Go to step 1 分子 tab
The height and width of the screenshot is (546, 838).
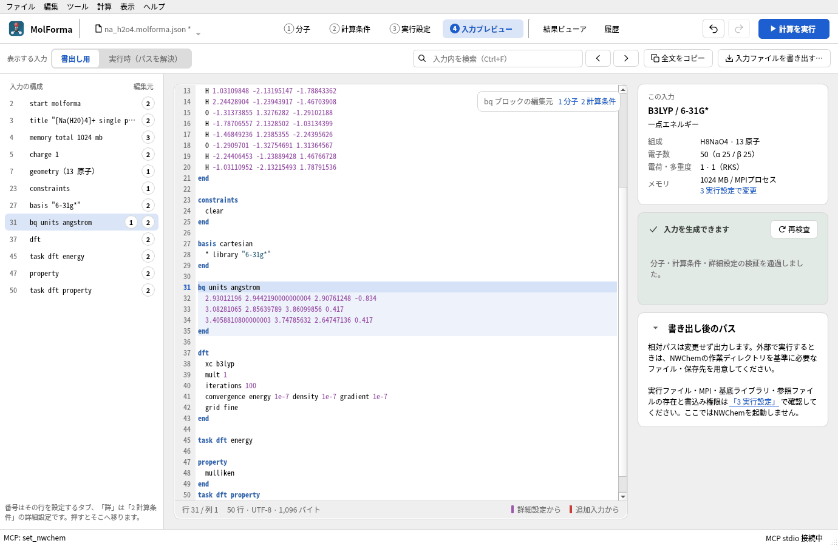[297, 29]
